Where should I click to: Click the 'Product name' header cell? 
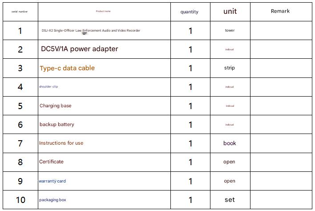pyautogui.click(x=103, y=11)
